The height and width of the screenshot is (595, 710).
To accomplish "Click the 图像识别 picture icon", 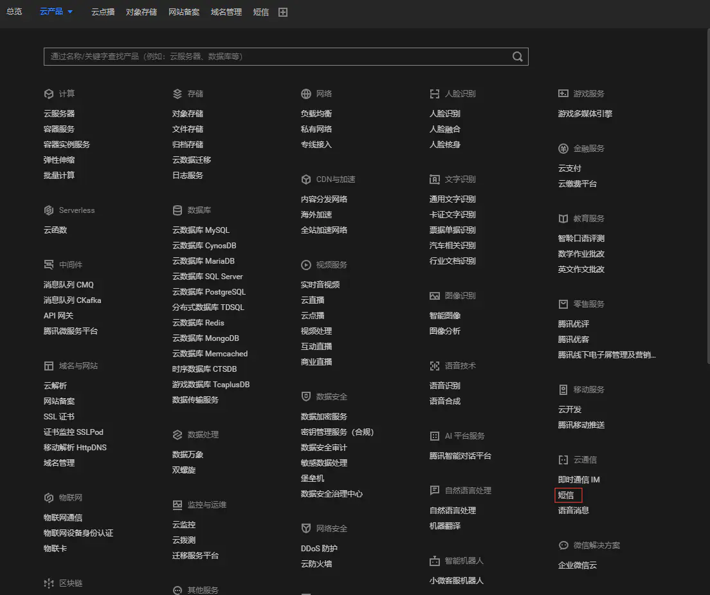I will [x=435, y=296].
